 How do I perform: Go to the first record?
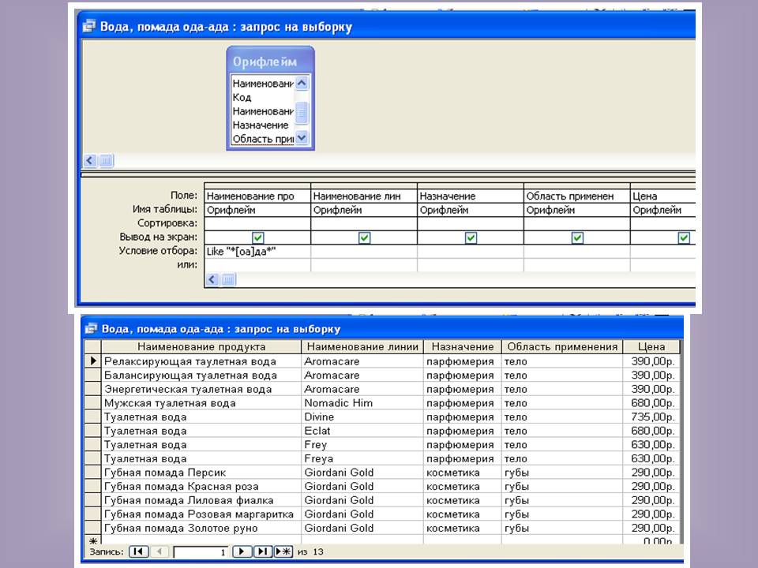coord(137,551)
